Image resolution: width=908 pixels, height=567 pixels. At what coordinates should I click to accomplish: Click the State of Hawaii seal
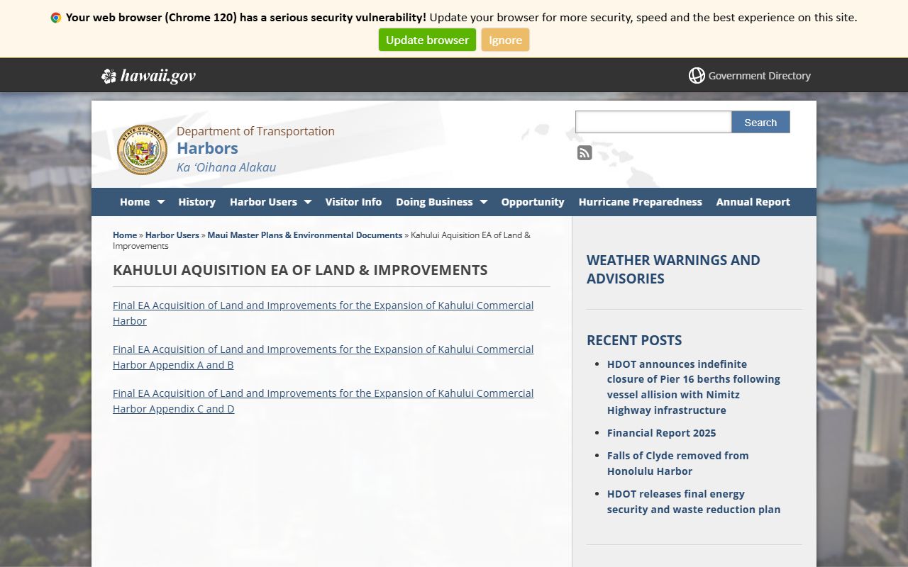pyautogui.click(x=142, y=150)
